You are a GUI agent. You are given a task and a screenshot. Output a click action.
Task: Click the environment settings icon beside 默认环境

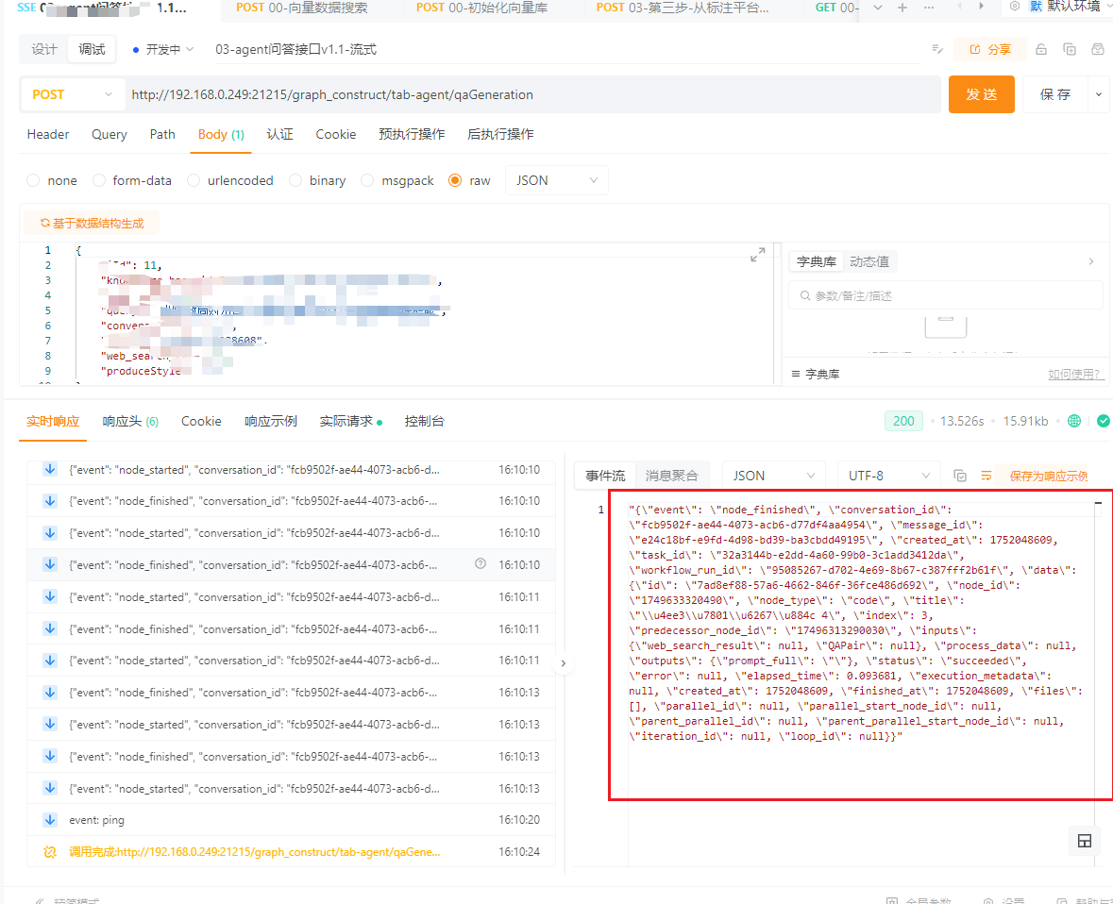click(x=1014, y=7)
